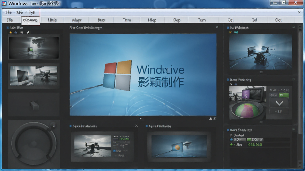Open the "Oct" ribbon tab
This screenshot has height=171, width=305.
click(278, 20)
